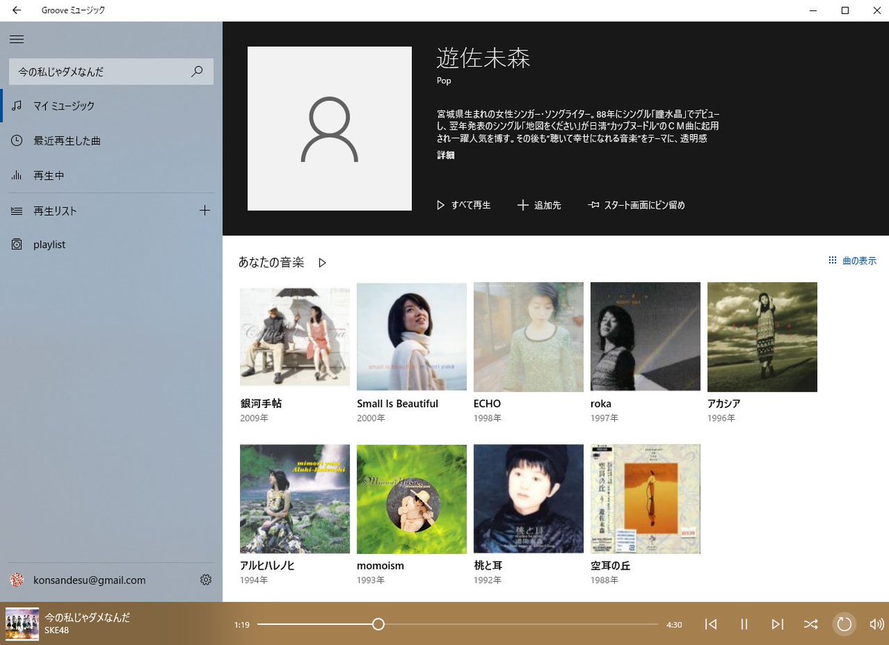
Task: Skip to the next track
Action: 777,624
